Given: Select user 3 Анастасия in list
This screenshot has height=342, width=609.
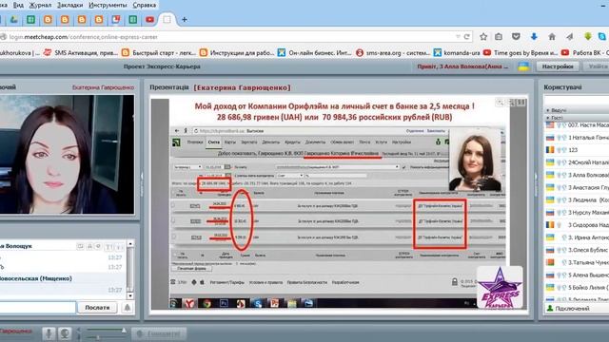Looking at the screenshot, I should (578, 188).
